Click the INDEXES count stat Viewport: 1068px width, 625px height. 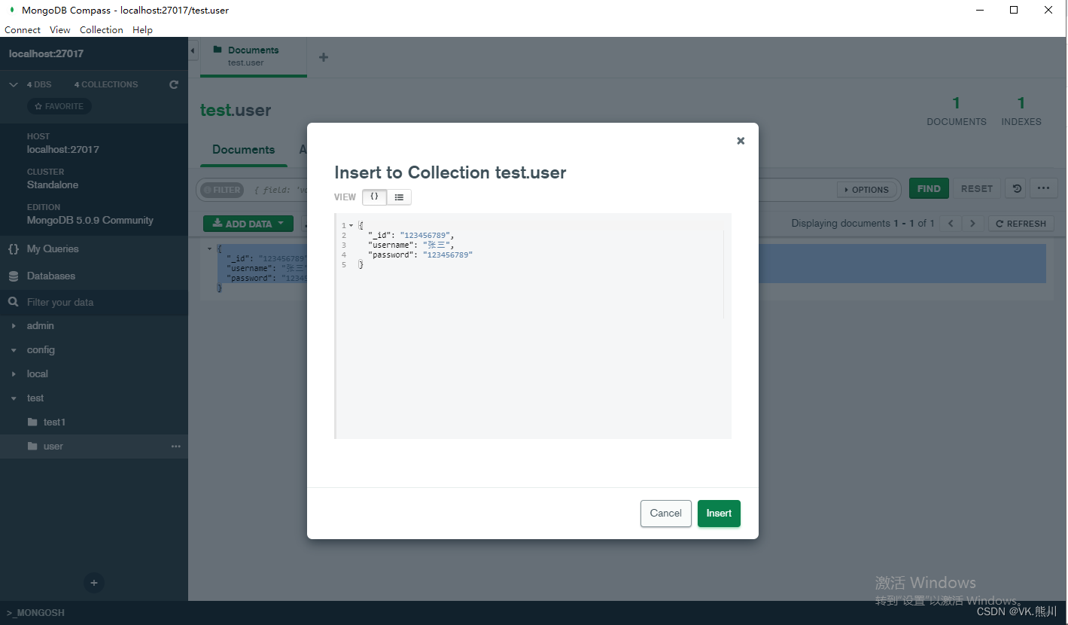(1021, 111)
